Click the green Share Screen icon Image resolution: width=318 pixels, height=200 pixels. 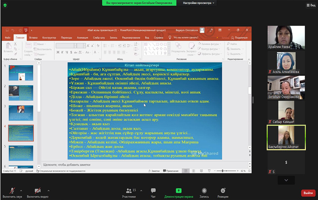(x=178, y=190)
